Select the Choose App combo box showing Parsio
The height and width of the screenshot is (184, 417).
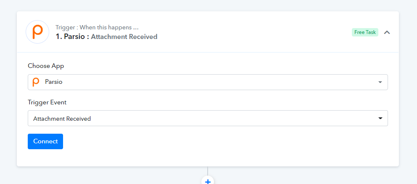pyautogui.click(x=208, y=82)
